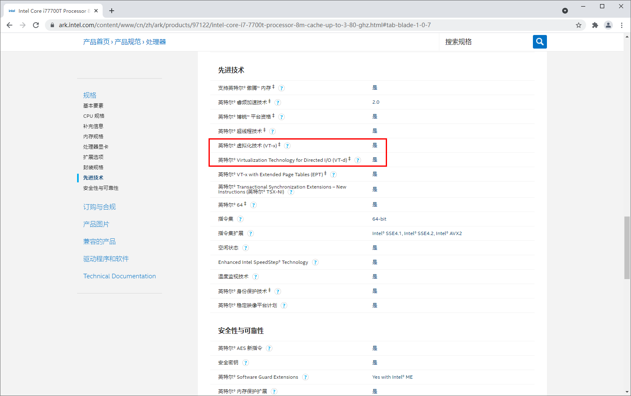Jump to 处理器显卡 section in sidebar
This screenshot has width=631, height=396.
(x=96, y=147)
